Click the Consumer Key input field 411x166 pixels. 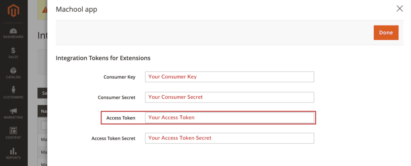pos(230,77)
